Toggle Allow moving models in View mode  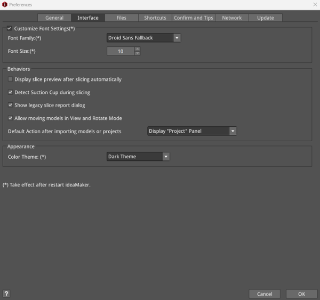pyautogui.click(x=11, y=118)
